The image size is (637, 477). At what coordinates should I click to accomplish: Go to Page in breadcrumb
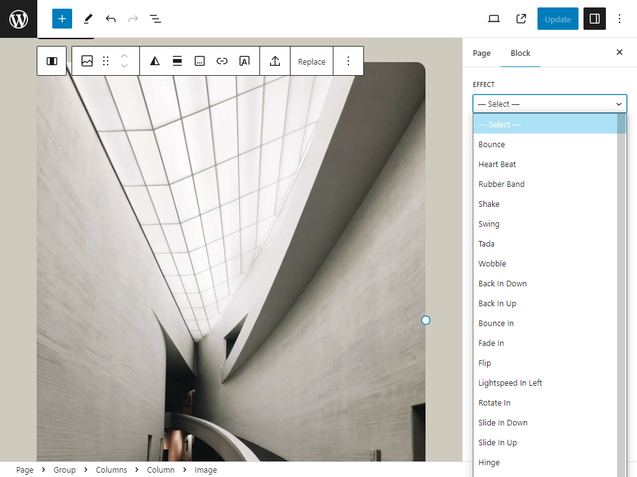point(25,470)
